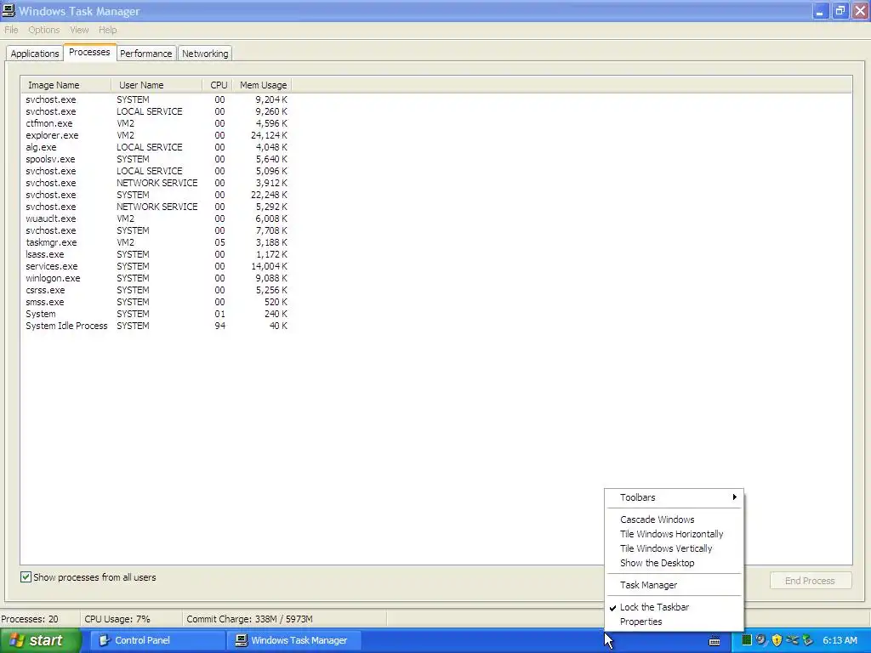
Task: Toggle Show processes from all users checkbox
Action: coord(26,577)
